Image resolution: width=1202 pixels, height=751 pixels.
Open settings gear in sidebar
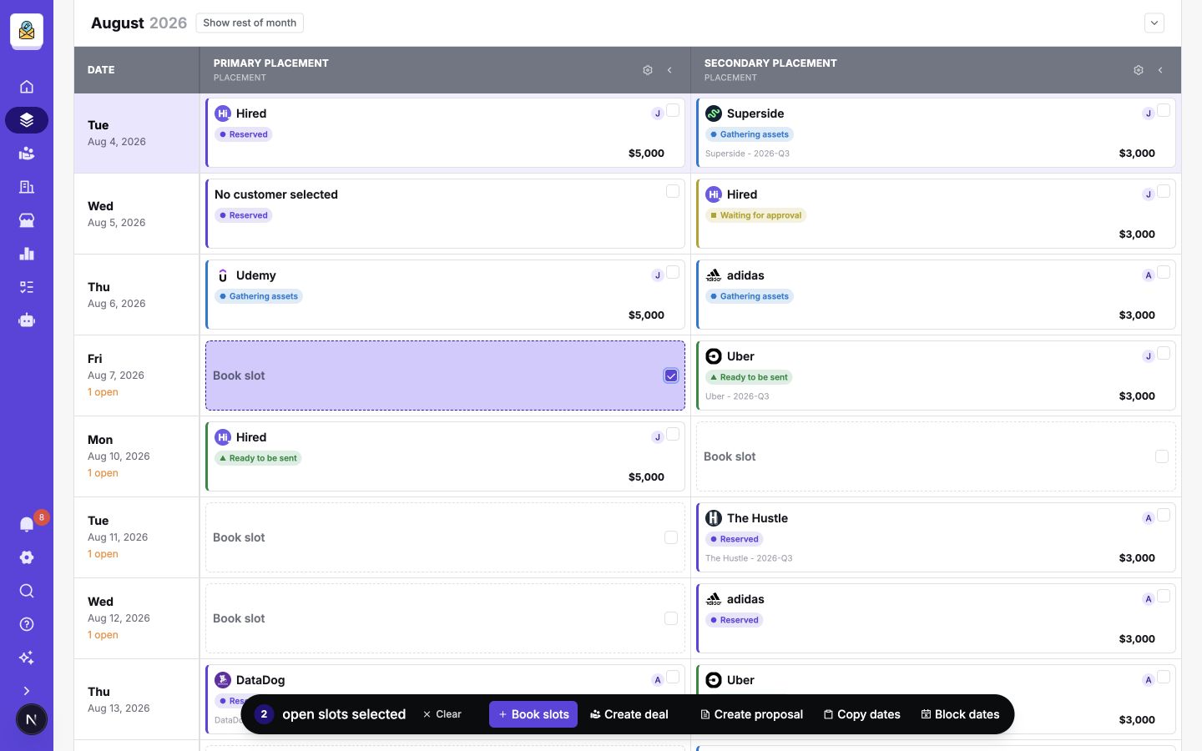click(27, 557)
